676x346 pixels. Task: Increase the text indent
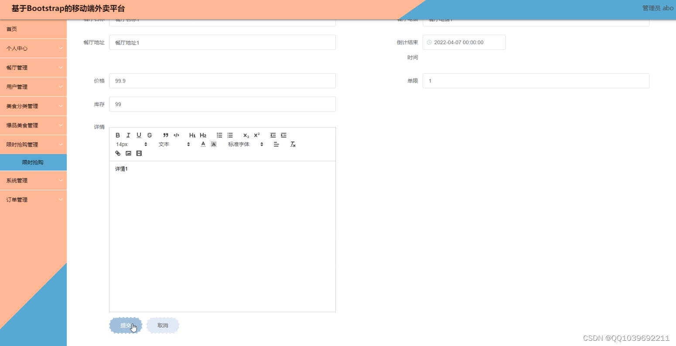283,135
